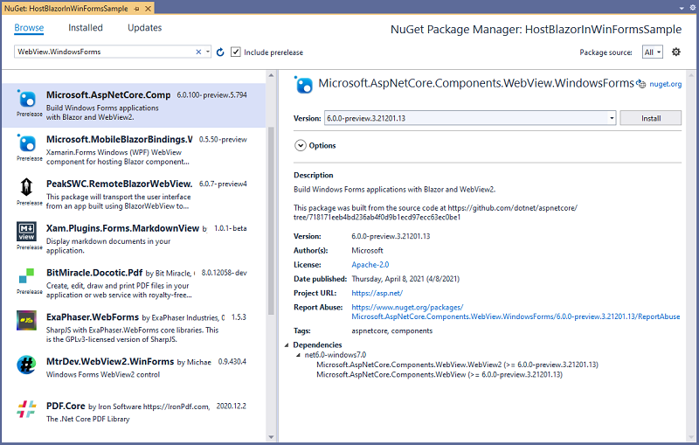This screenshot has height=445, width=699.
Task: Click 'aspnetcore, components' tags text
Action: [391, 330]
